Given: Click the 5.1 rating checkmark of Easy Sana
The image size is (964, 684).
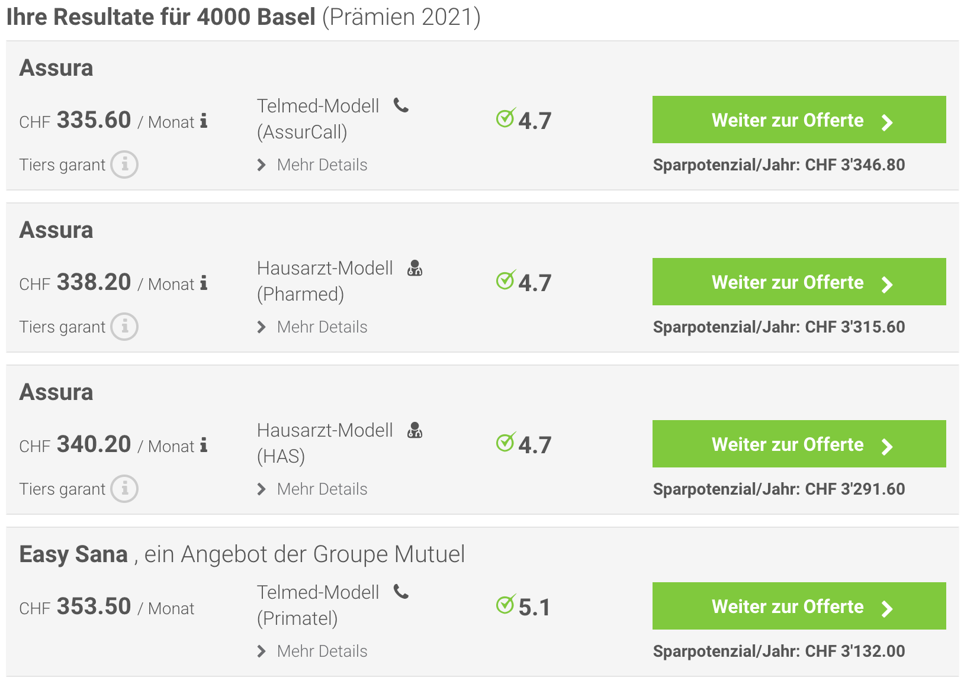Looking at the screenshot, I should (506, 604).
